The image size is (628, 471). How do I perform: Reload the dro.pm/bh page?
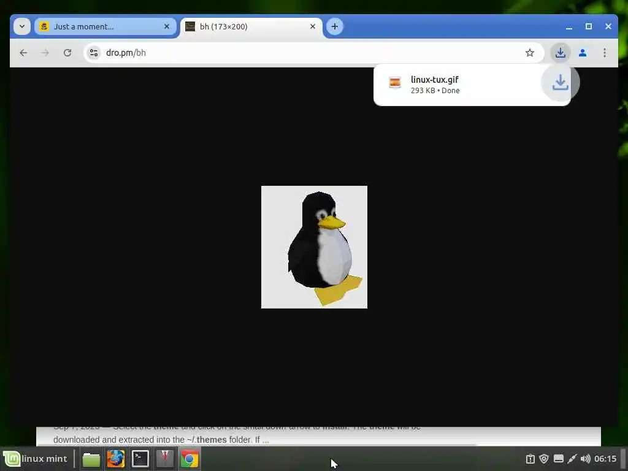click(x=67, y=53)
